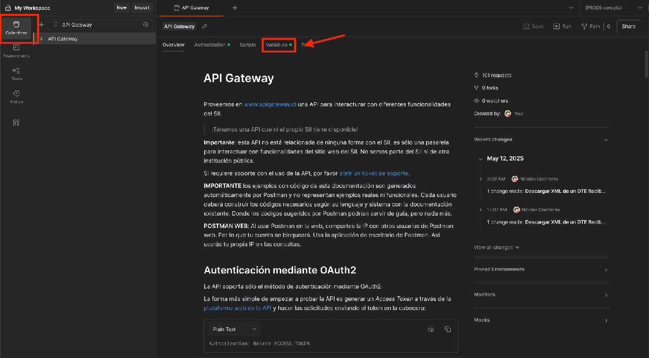The image size is (649, 358).
Task: Switch to the Scripts tab
Action: click(248, 45)
